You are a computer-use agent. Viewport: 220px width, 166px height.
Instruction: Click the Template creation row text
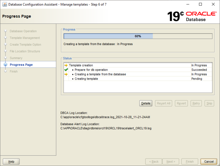(81, 65)
